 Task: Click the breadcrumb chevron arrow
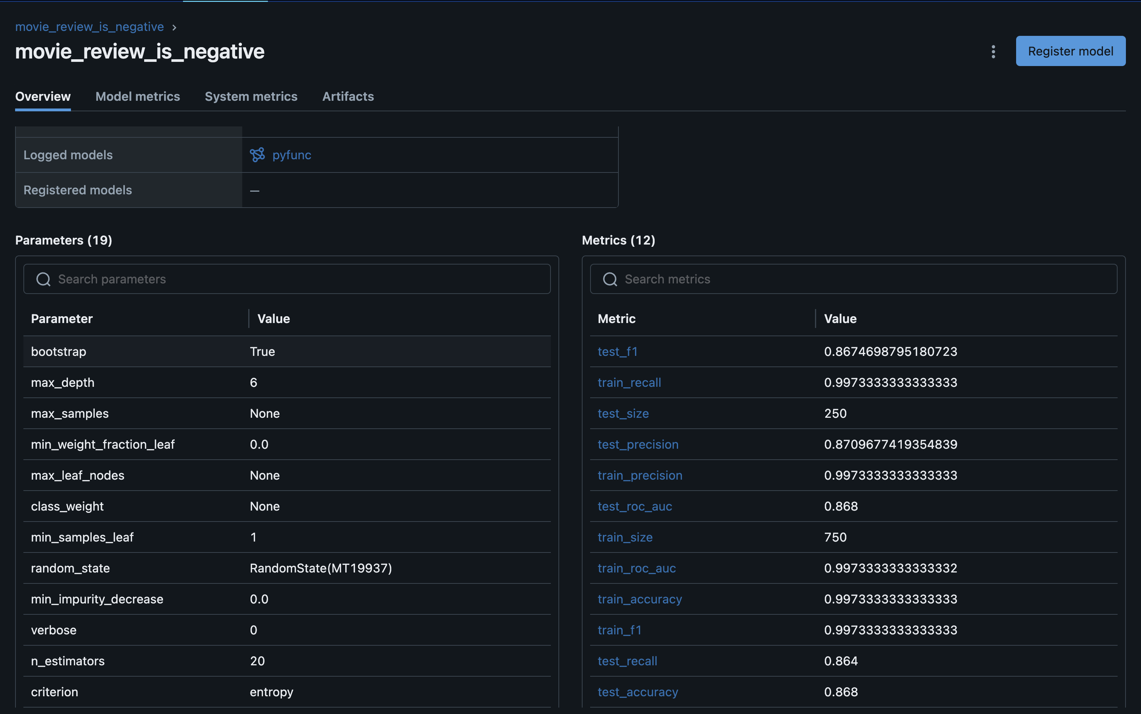(x=174, y=28)
